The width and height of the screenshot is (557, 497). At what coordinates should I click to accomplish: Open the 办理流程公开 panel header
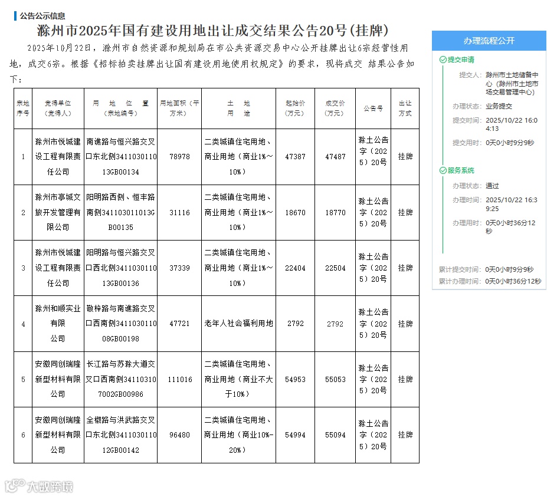pos(489,41)
